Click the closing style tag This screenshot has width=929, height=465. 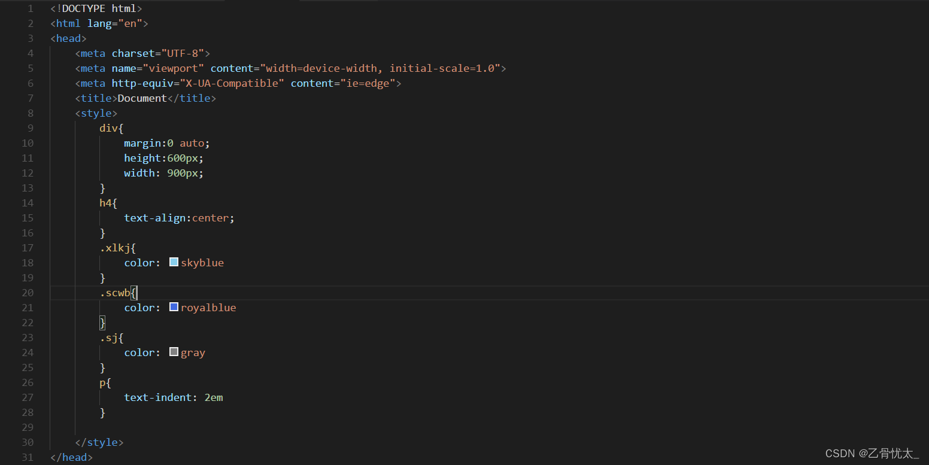(99, 442)
